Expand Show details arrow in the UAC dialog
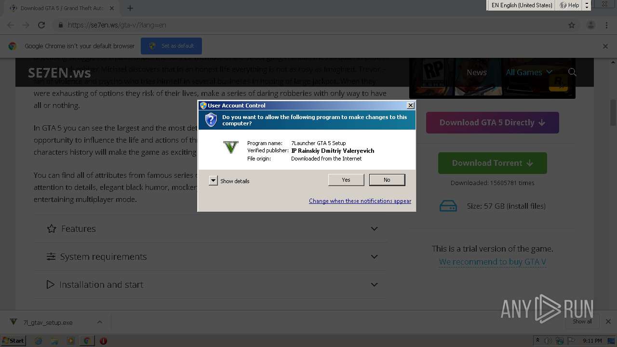The height and width of the screenshot is (347, 617). 213,181
